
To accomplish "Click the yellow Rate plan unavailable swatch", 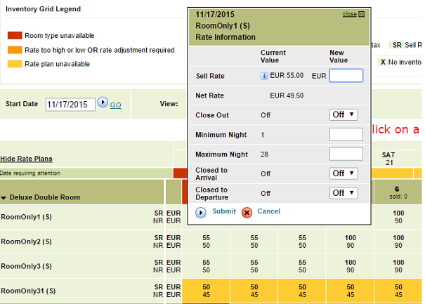I will click(x=14, y=64).
